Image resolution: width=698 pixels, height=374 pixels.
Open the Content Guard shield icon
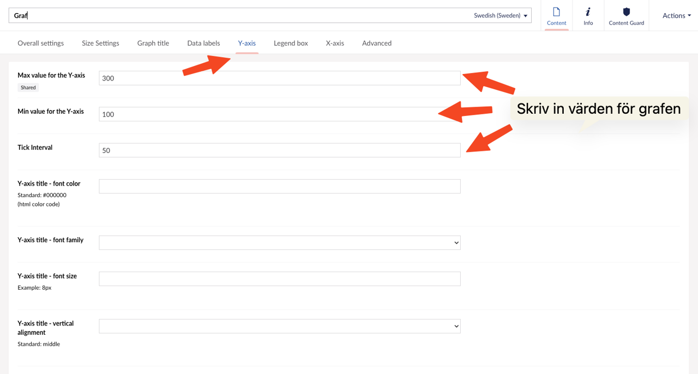coord(626,16)
